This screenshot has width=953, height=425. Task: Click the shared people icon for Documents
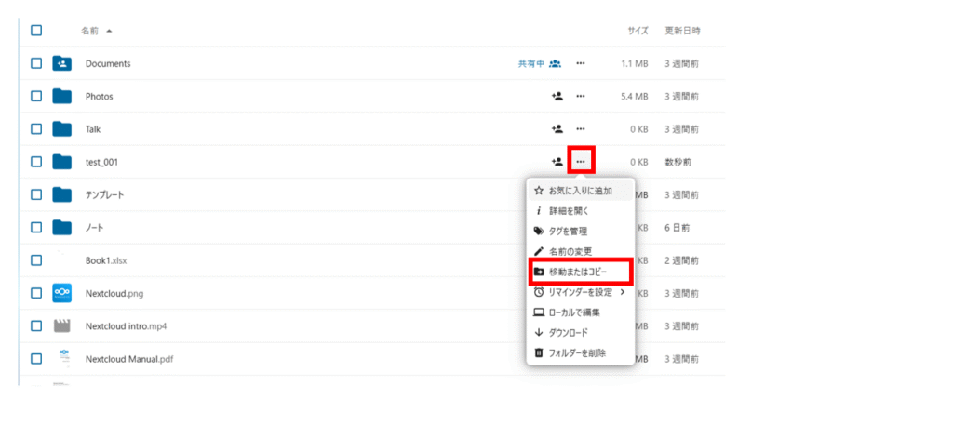pyautogui.click(x=556, y=63)
